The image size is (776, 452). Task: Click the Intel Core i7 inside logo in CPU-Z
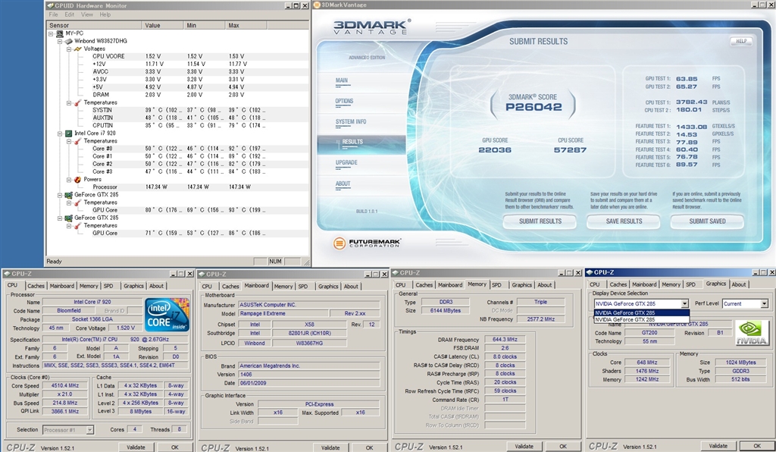click(x=167, y=315)
